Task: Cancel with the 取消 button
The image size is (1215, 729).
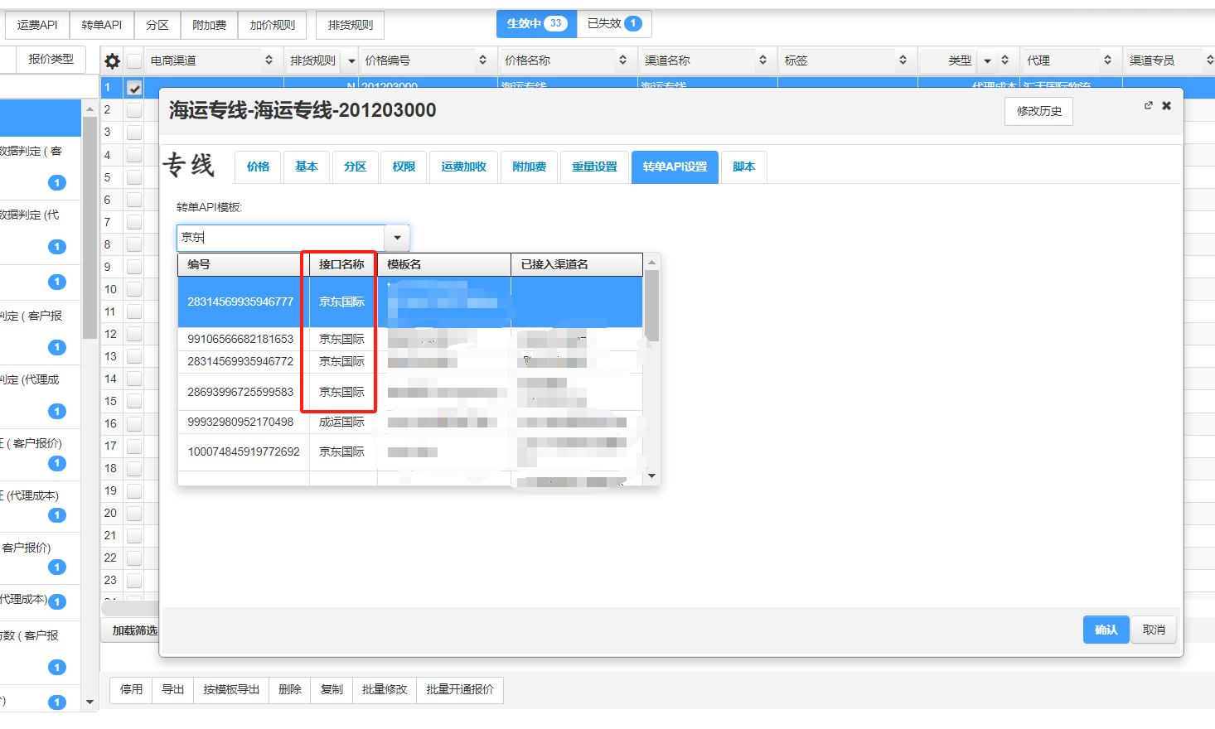Action: [x=1154, y=630]
